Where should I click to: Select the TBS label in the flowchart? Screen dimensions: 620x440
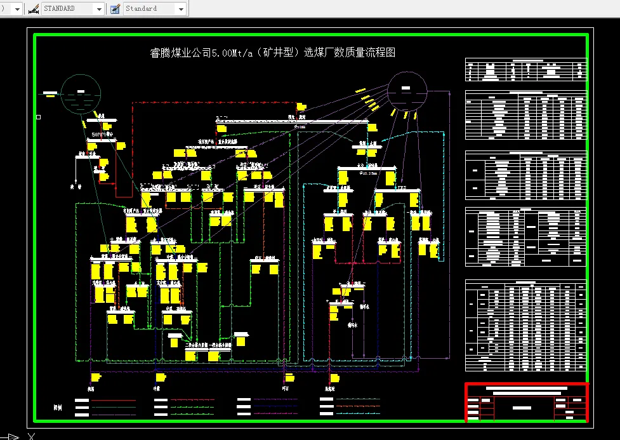[402, 188]
